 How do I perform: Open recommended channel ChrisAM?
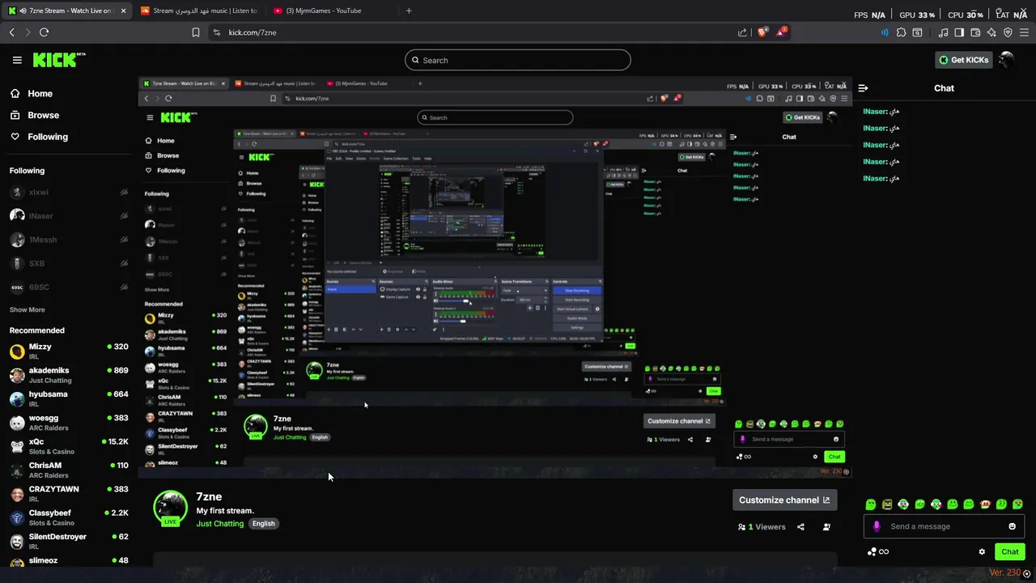(x=68, y=470)
